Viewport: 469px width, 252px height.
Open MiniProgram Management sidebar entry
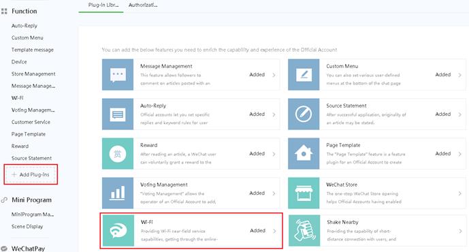point(33,215)
